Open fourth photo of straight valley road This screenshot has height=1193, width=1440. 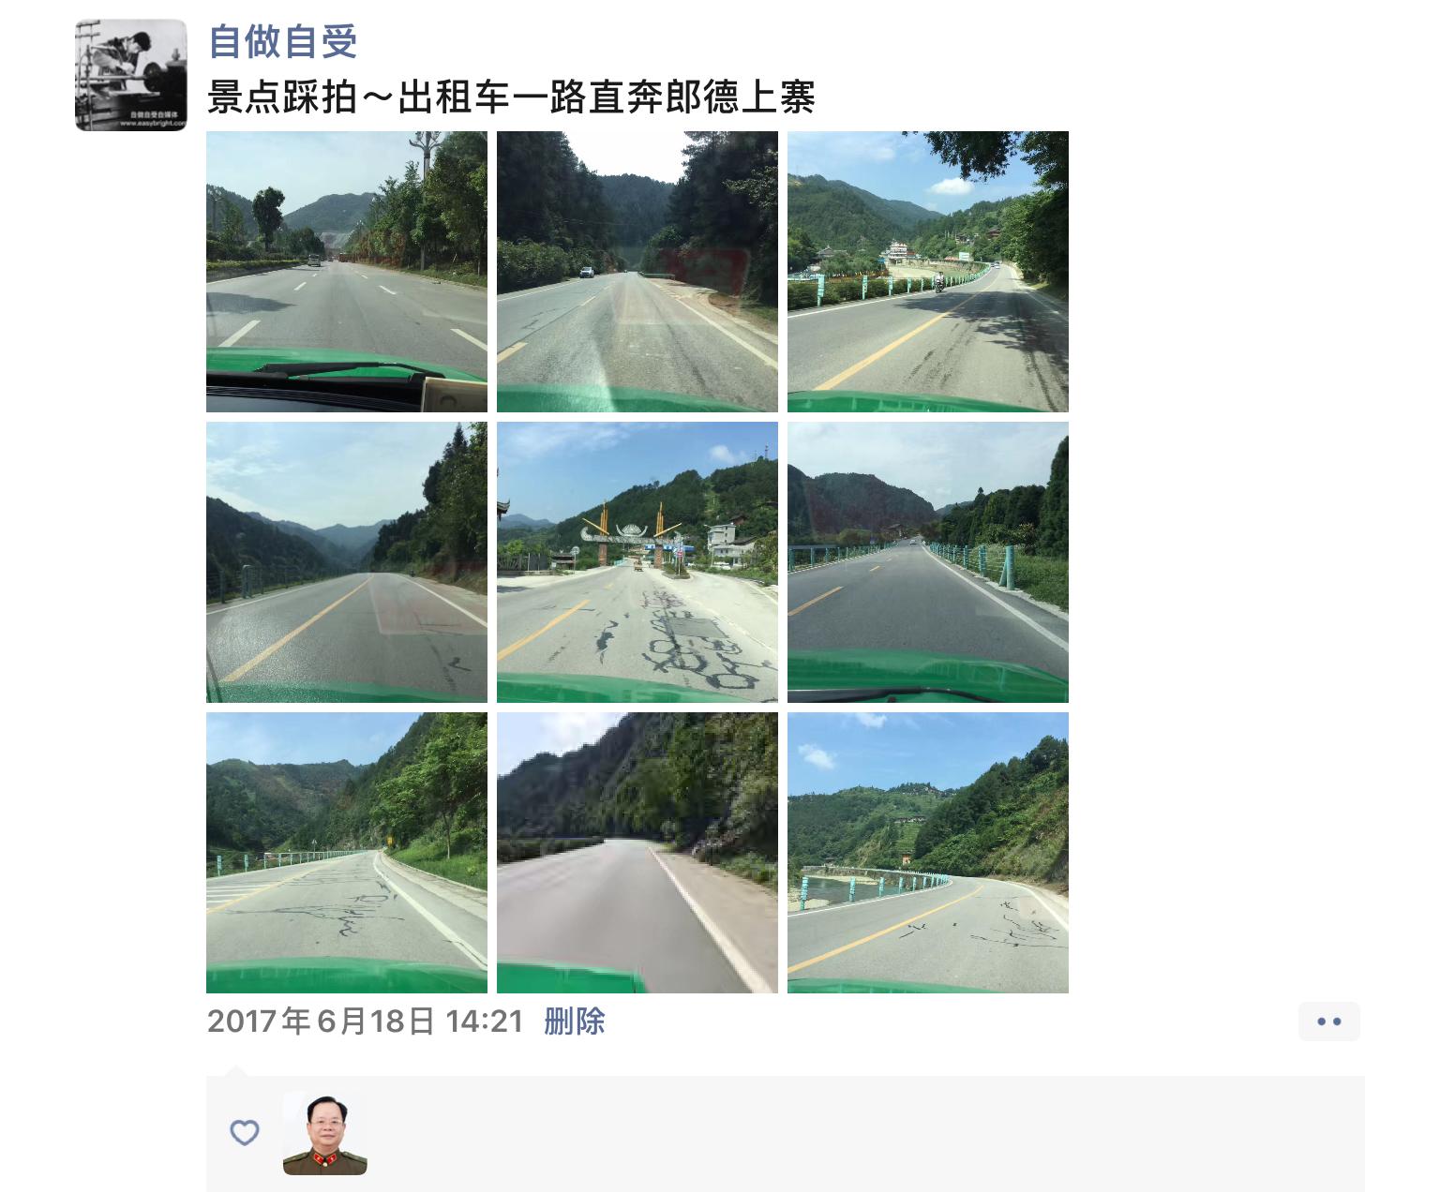(347, 562)
